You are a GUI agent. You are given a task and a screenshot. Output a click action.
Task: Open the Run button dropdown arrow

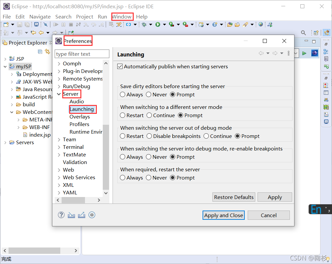(165, 25)
